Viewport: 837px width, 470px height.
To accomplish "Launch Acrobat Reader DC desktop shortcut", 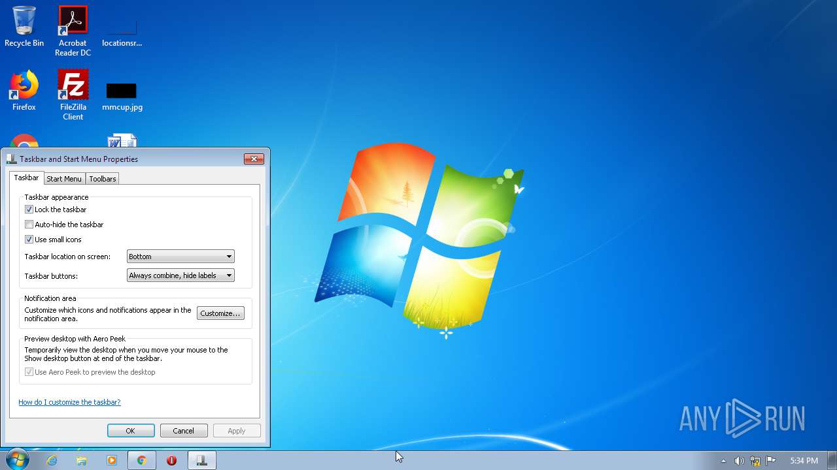I will click(73, 31).
